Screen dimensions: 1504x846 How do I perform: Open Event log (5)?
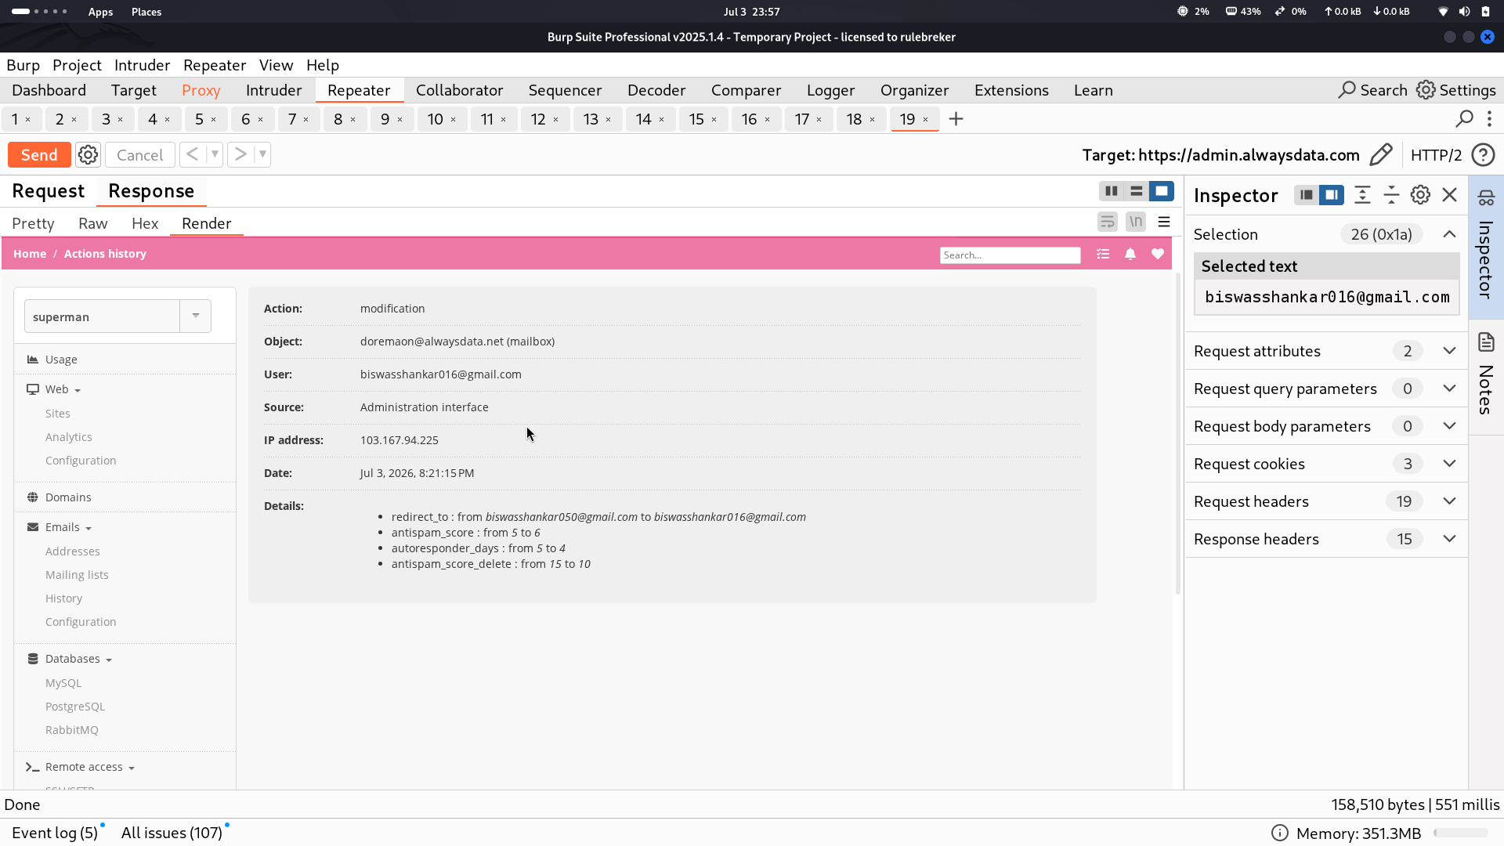pyautogui.click(x=55, y=833)
